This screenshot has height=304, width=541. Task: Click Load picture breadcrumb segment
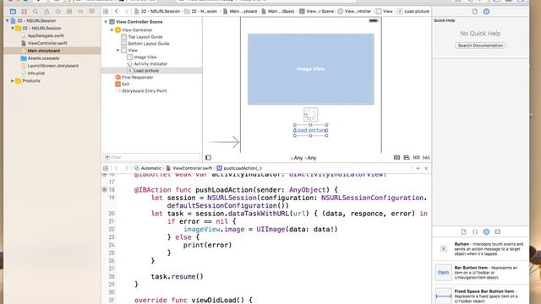pos(413,11)
